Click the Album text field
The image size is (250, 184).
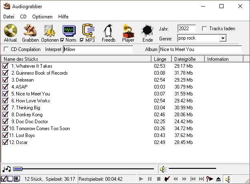[200, 49]
